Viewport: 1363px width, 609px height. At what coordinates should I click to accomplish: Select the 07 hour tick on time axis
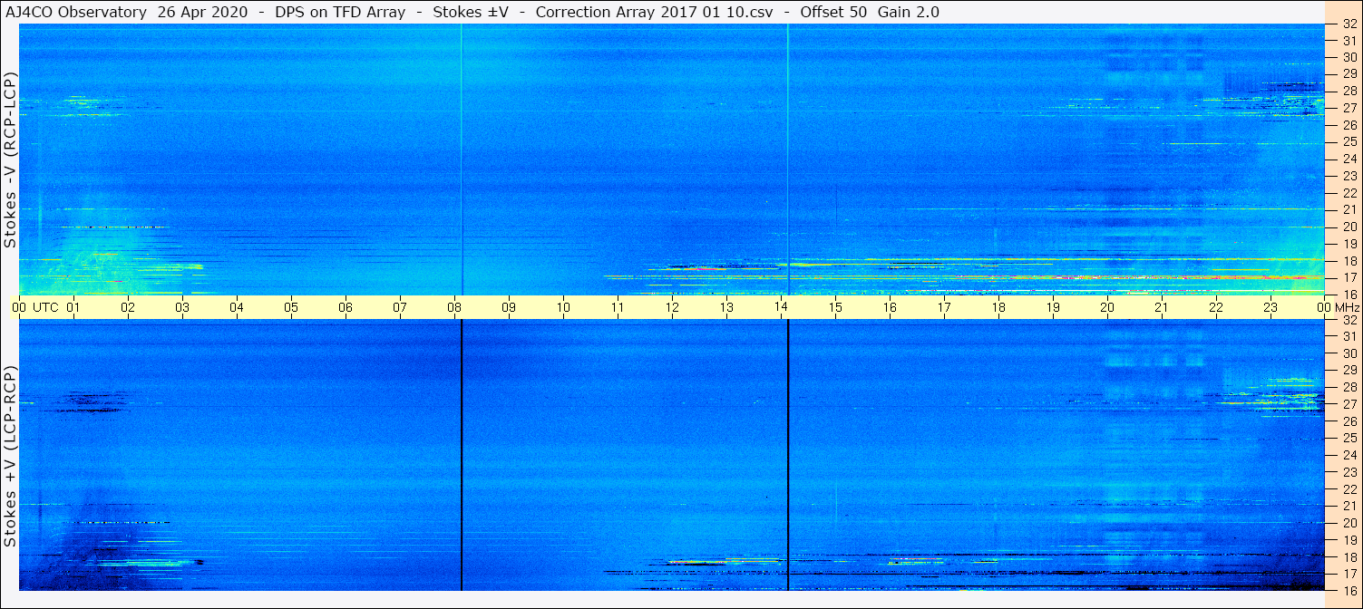coord(400,307)
